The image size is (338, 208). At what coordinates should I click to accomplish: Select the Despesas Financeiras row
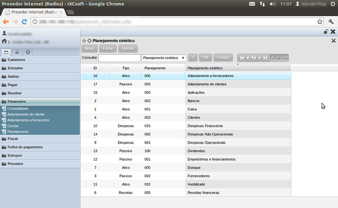pyautogui.click(x=186, y=126)
